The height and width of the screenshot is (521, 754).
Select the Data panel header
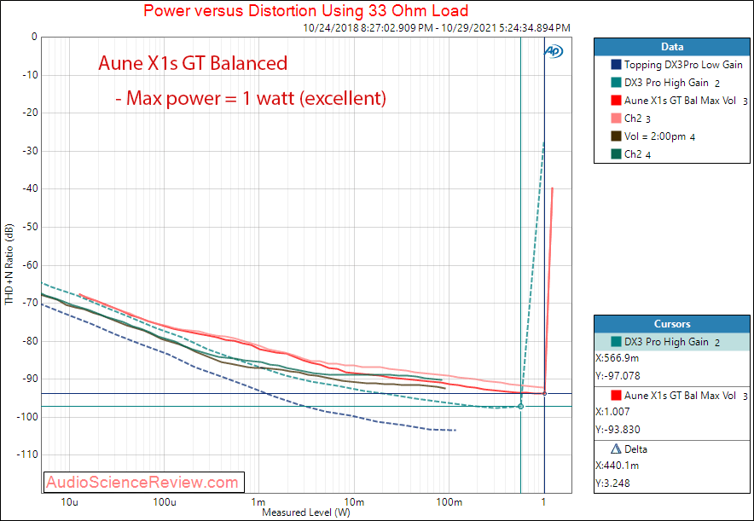(672, 47)
